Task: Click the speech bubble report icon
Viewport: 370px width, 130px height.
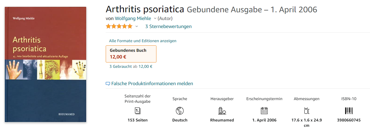Action: (x=108, y=84)
